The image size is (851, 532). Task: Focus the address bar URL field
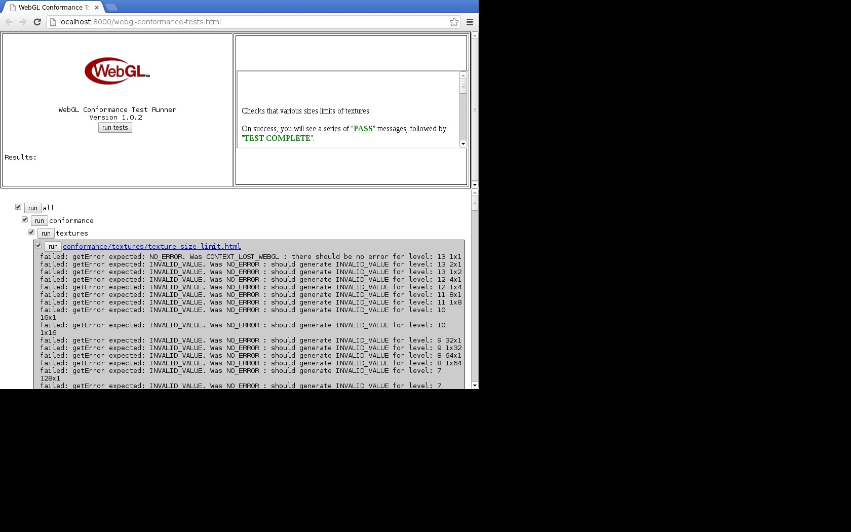(x=248, y=22)
